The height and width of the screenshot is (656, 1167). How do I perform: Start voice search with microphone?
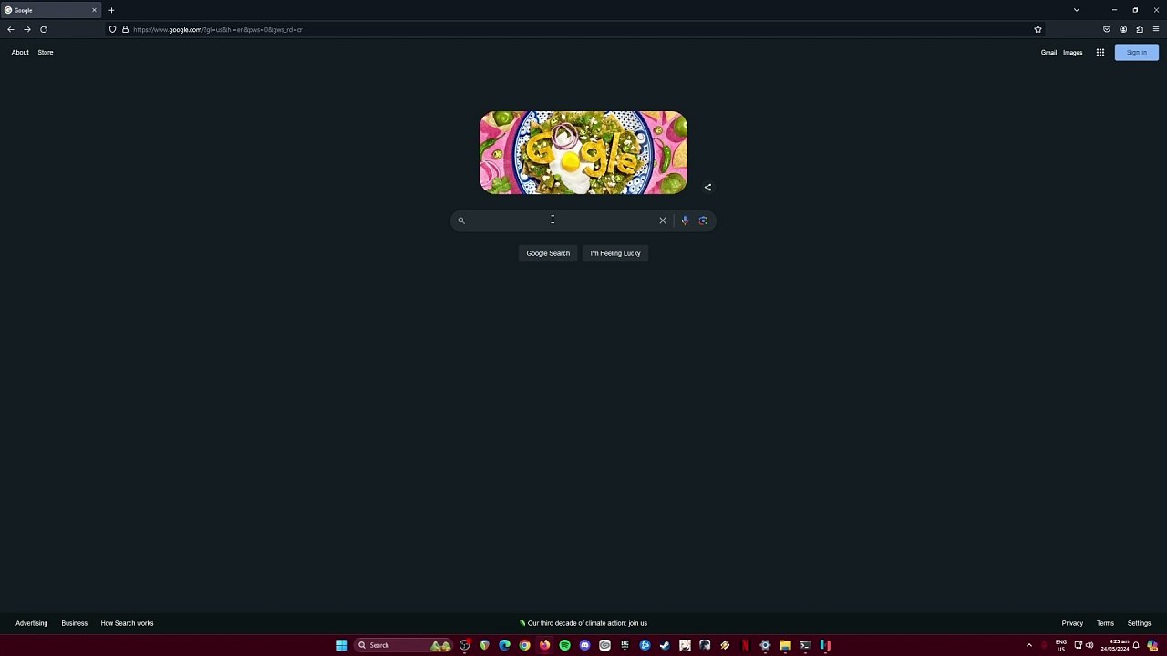685,220
